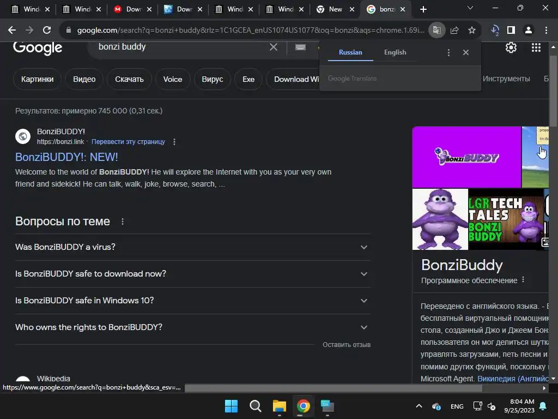The image size is (558, 419).
Task: Open BonziBUDDY!: NEW! result link
Action: [x=66, y=157]
